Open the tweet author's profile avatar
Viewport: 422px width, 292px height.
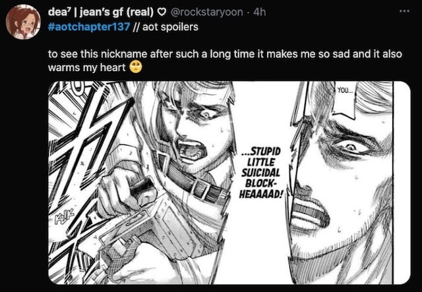(x=23, y=22)
